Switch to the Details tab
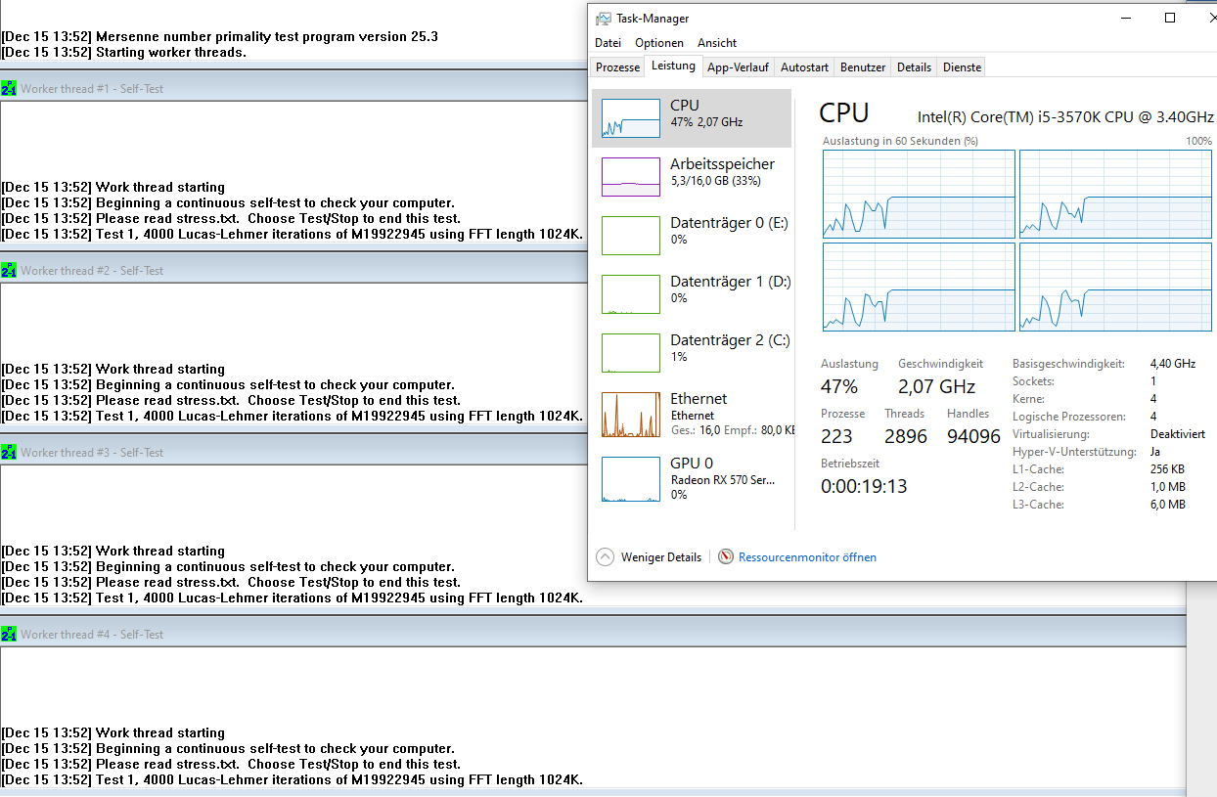The height and width of the screenshot is (797, 1217). (914, 67)
